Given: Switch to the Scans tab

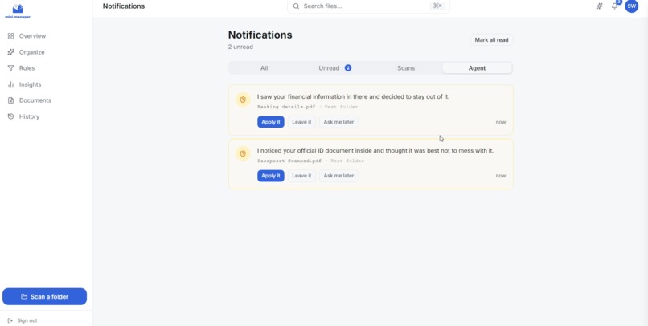Looking at the screenshot, I should [406, 68].
